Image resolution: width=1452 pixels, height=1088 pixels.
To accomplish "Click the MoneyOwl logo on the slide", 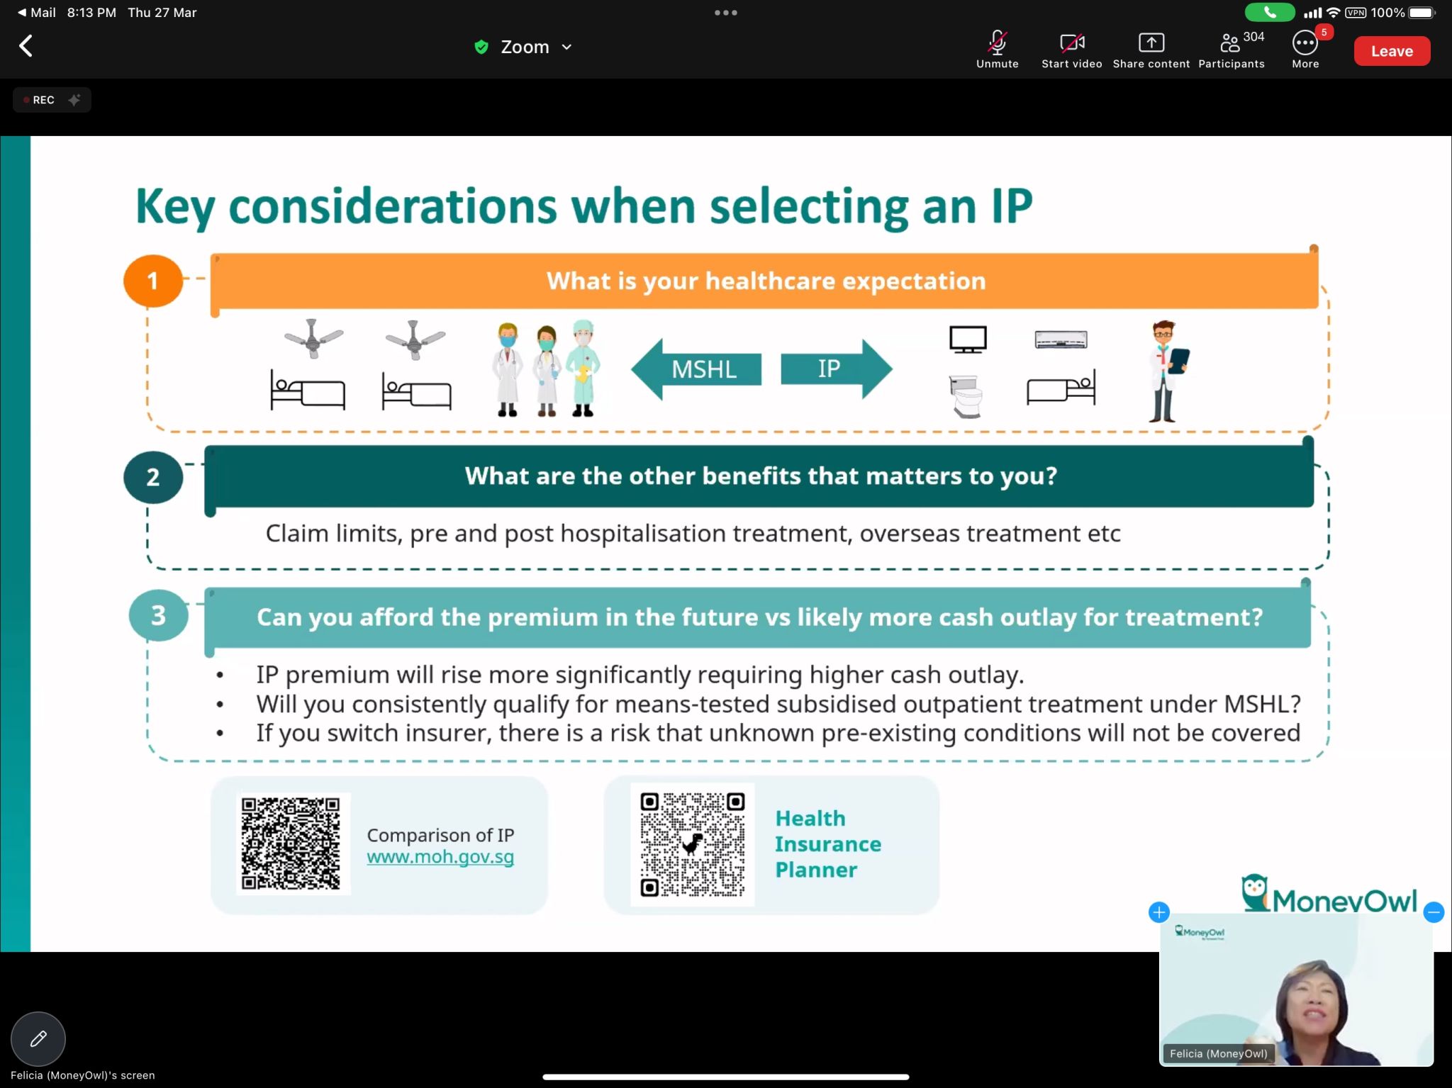I will tap(1329, 894).
